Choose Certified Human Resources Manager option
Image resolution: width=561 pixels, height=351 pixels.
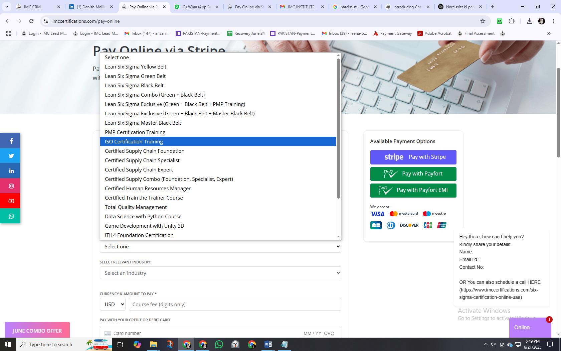tap(218, 189)
